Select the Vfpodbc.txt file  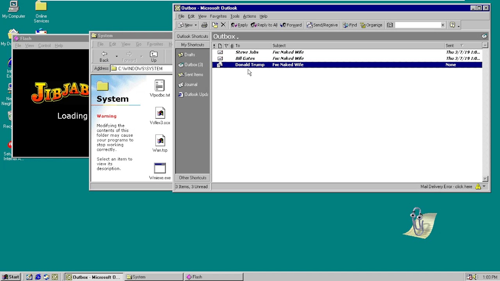tap(160, 89)
